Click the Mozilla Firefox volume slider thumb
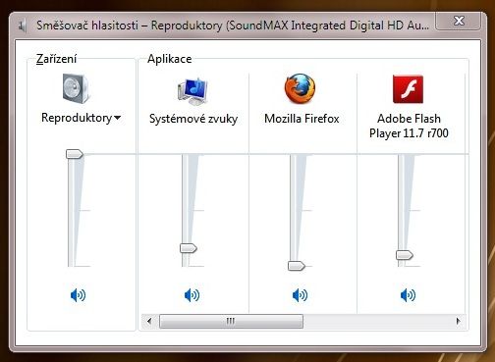Screen dimensions: 495x362 tap(297, 266)
